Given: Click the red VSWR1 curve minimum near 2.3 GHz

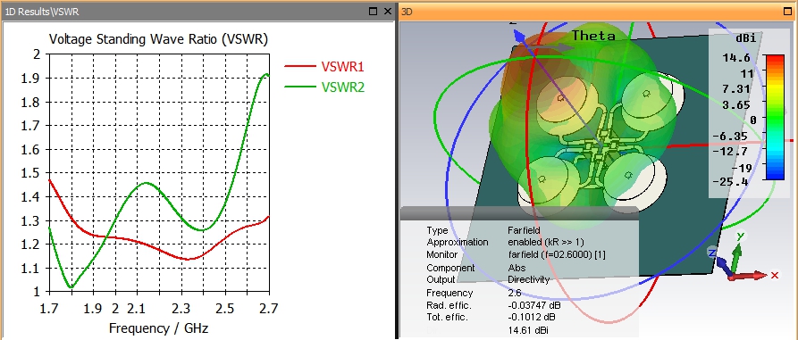Looking at the screenshot, I should [189, 259].
